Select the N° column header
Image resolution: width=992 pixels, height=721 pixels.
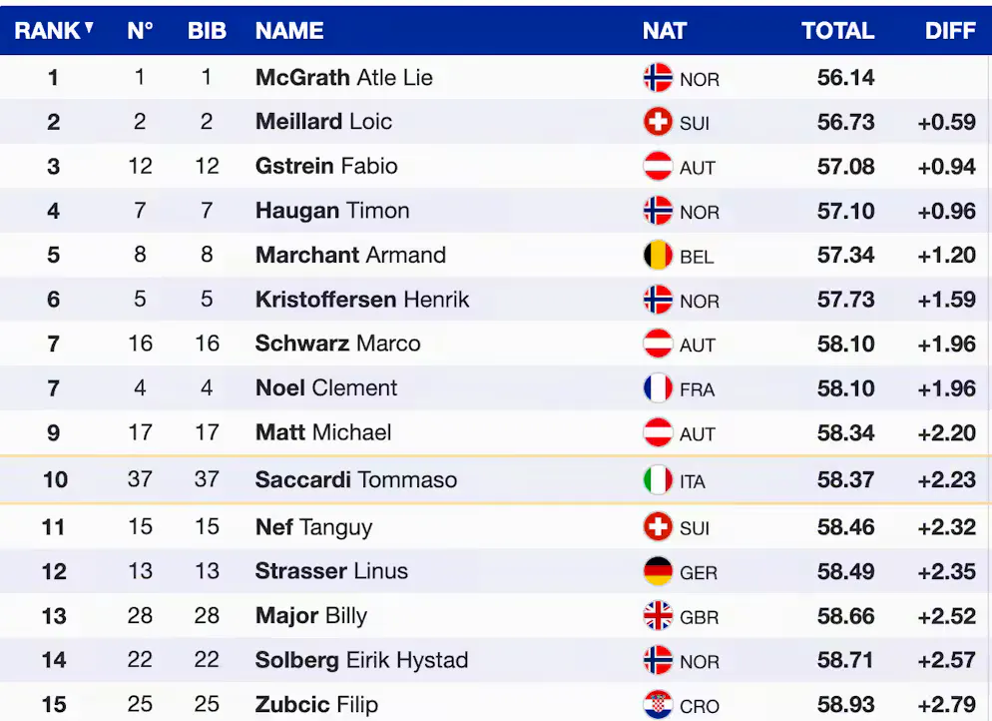(x=140, y=31)
